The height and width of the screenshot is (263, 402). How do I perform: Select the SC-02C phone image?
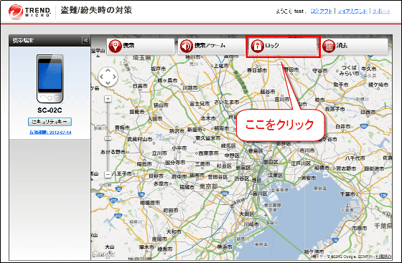[x=50, y=79]
